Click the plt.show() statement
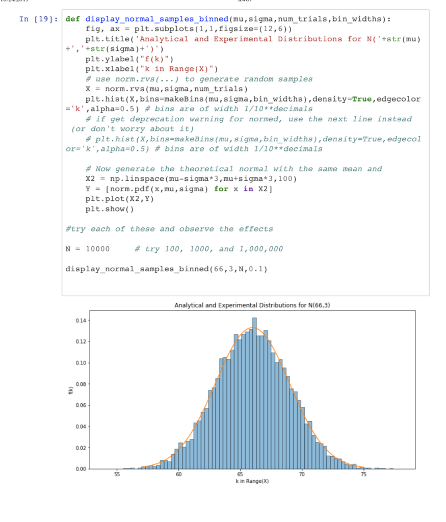This screenshot has width=446, height=522. [110, 208]
